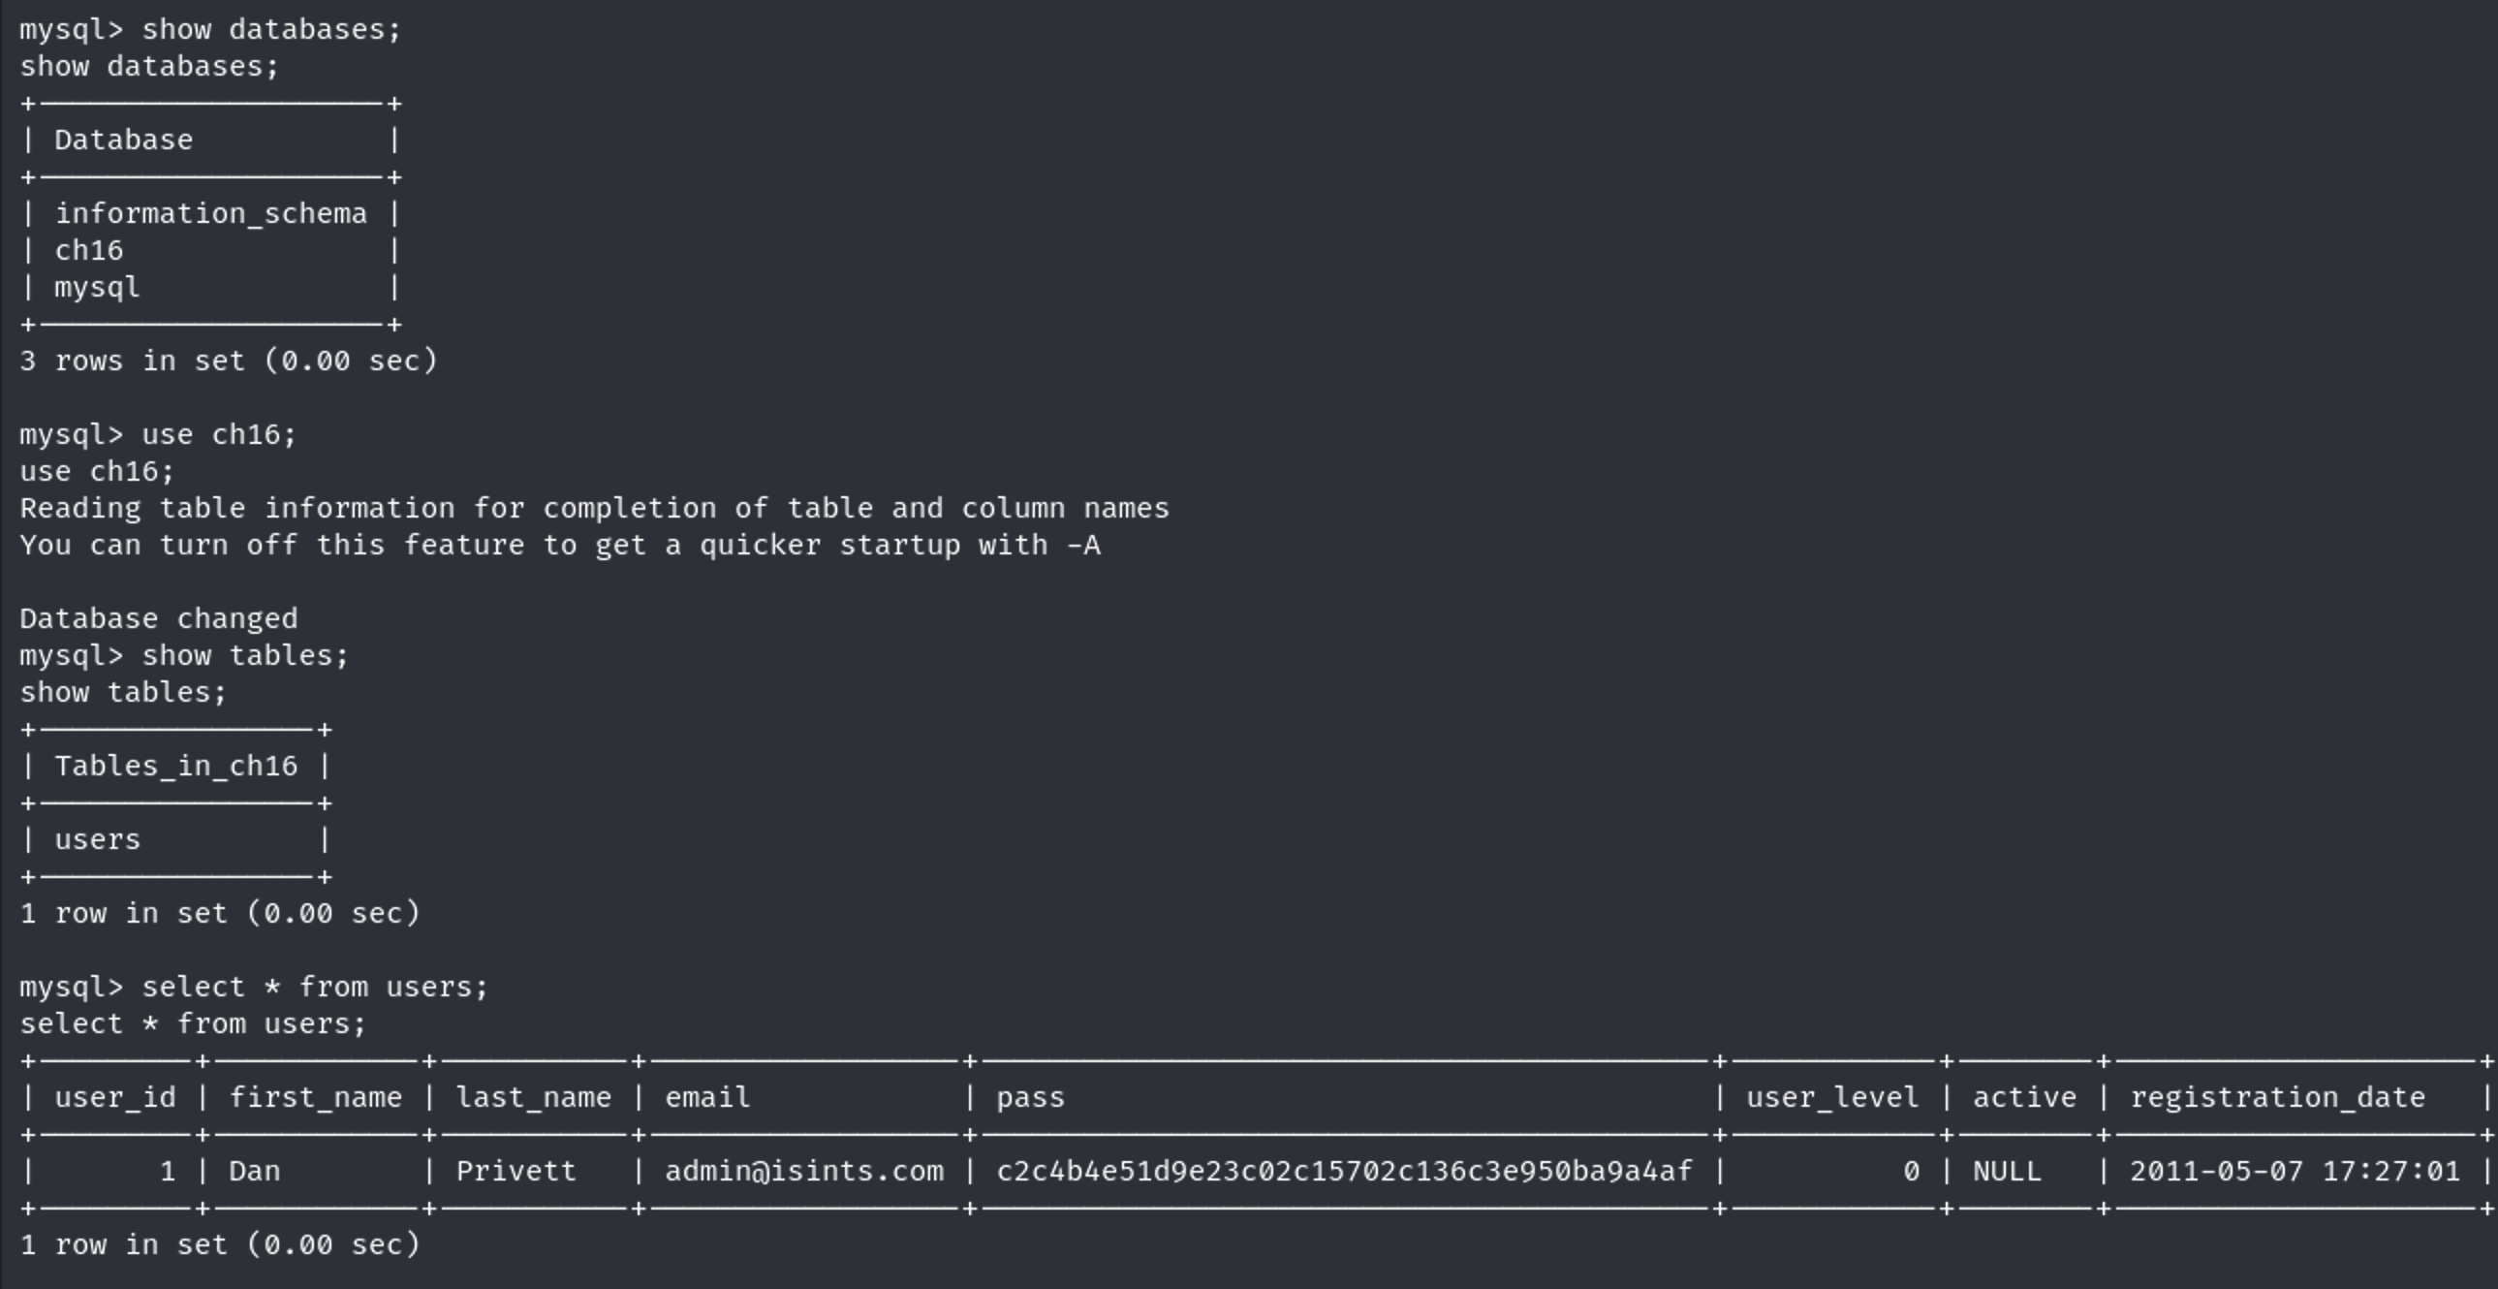Screen dimensions: 2498x1289
Task: Click the password hash value starting c2c4b4e5
Action: click(x=1344, y=1172)
